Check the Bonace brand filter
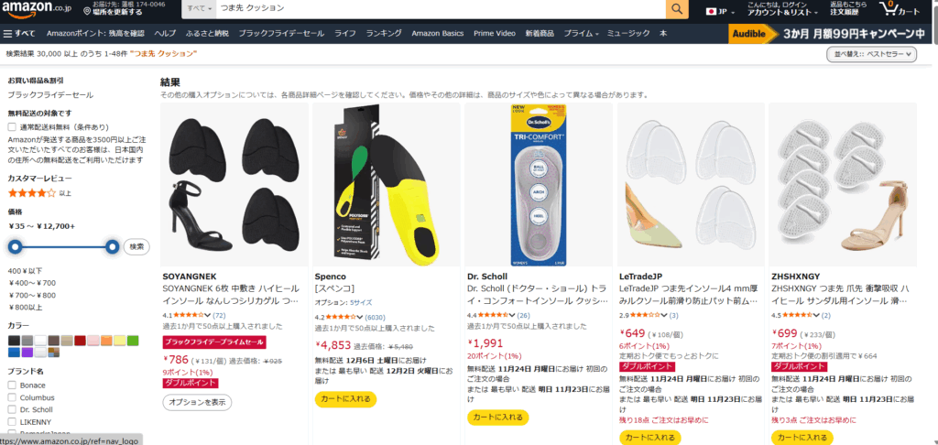The image size is (938, 445). [x=12, y=385]
